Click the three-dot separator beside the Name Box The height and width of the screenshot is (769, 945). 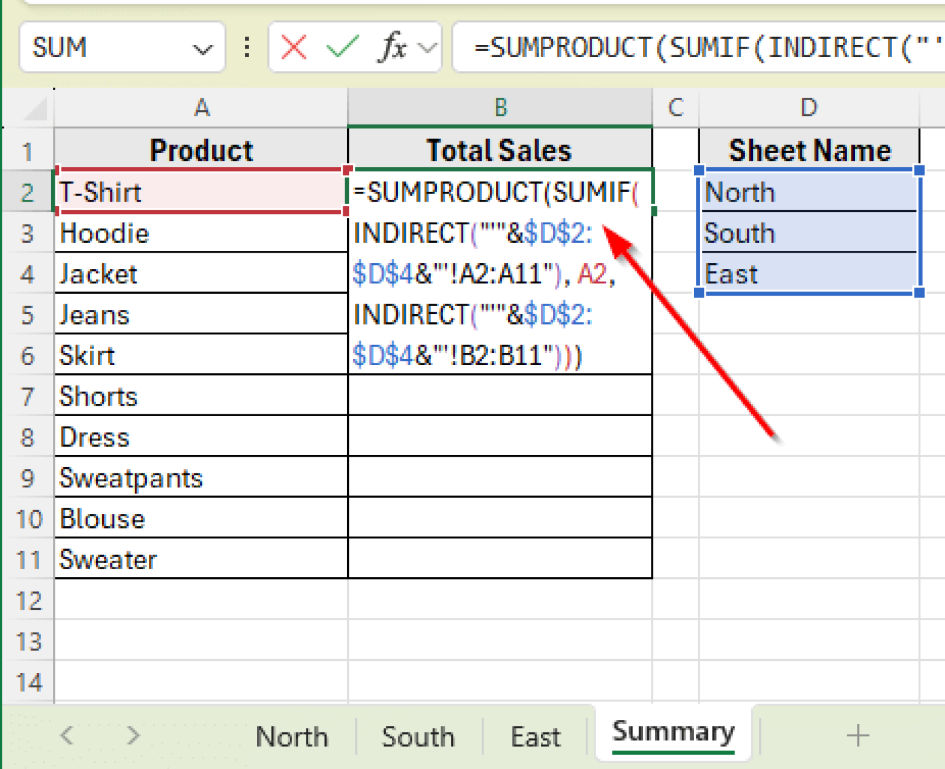pos(247,47)
